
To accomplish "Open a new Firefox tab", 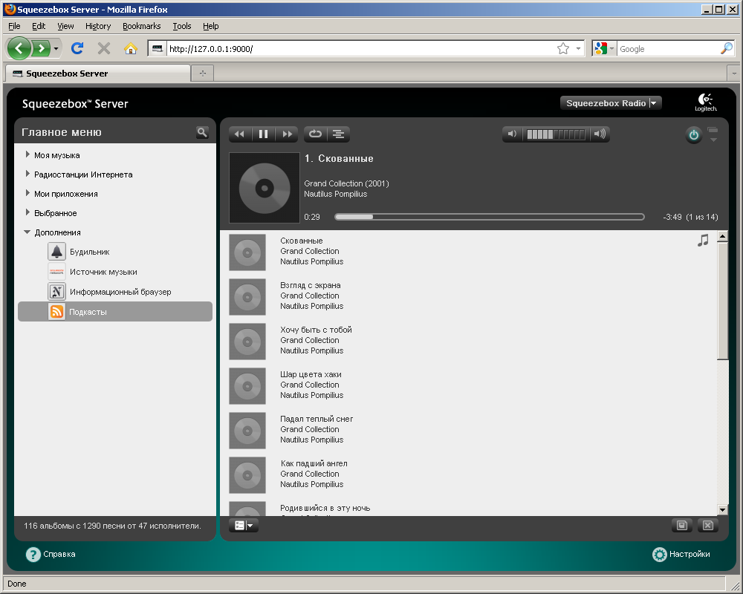I will pyautogui.click(x=203, y=74).
